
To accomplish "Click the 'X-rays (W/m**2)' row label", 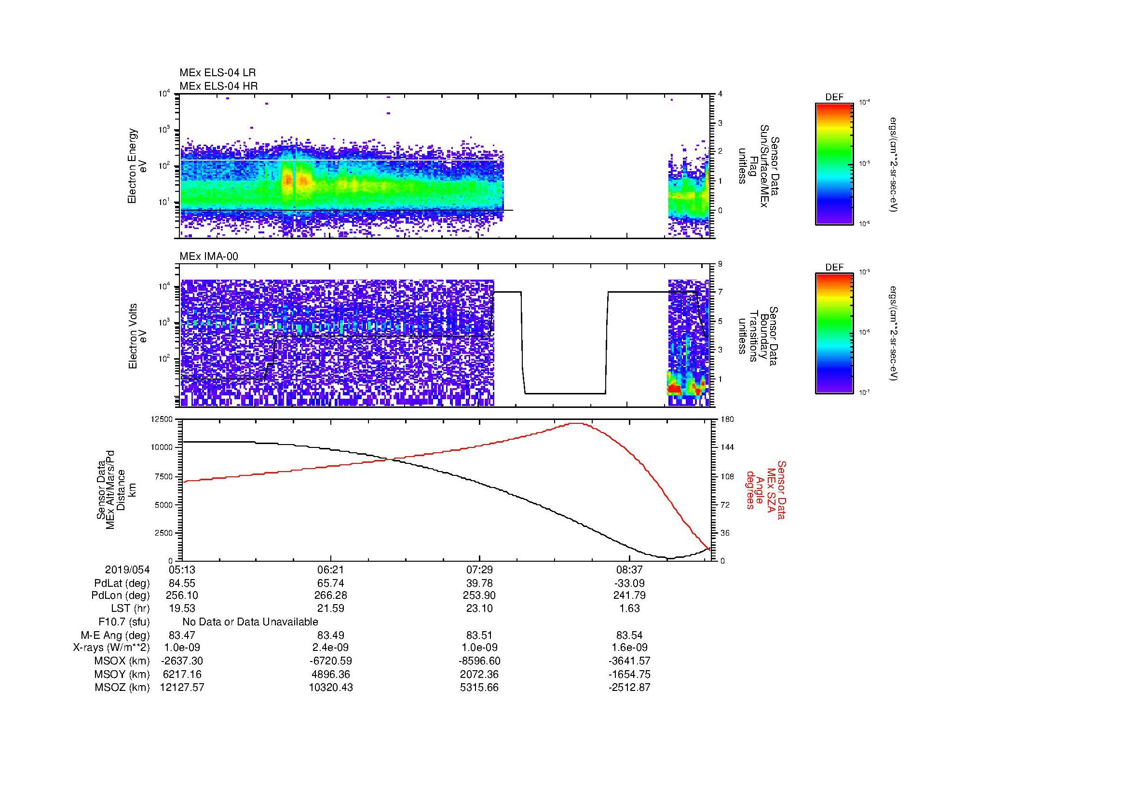I will pyautogui.click(x=111, y=648).
